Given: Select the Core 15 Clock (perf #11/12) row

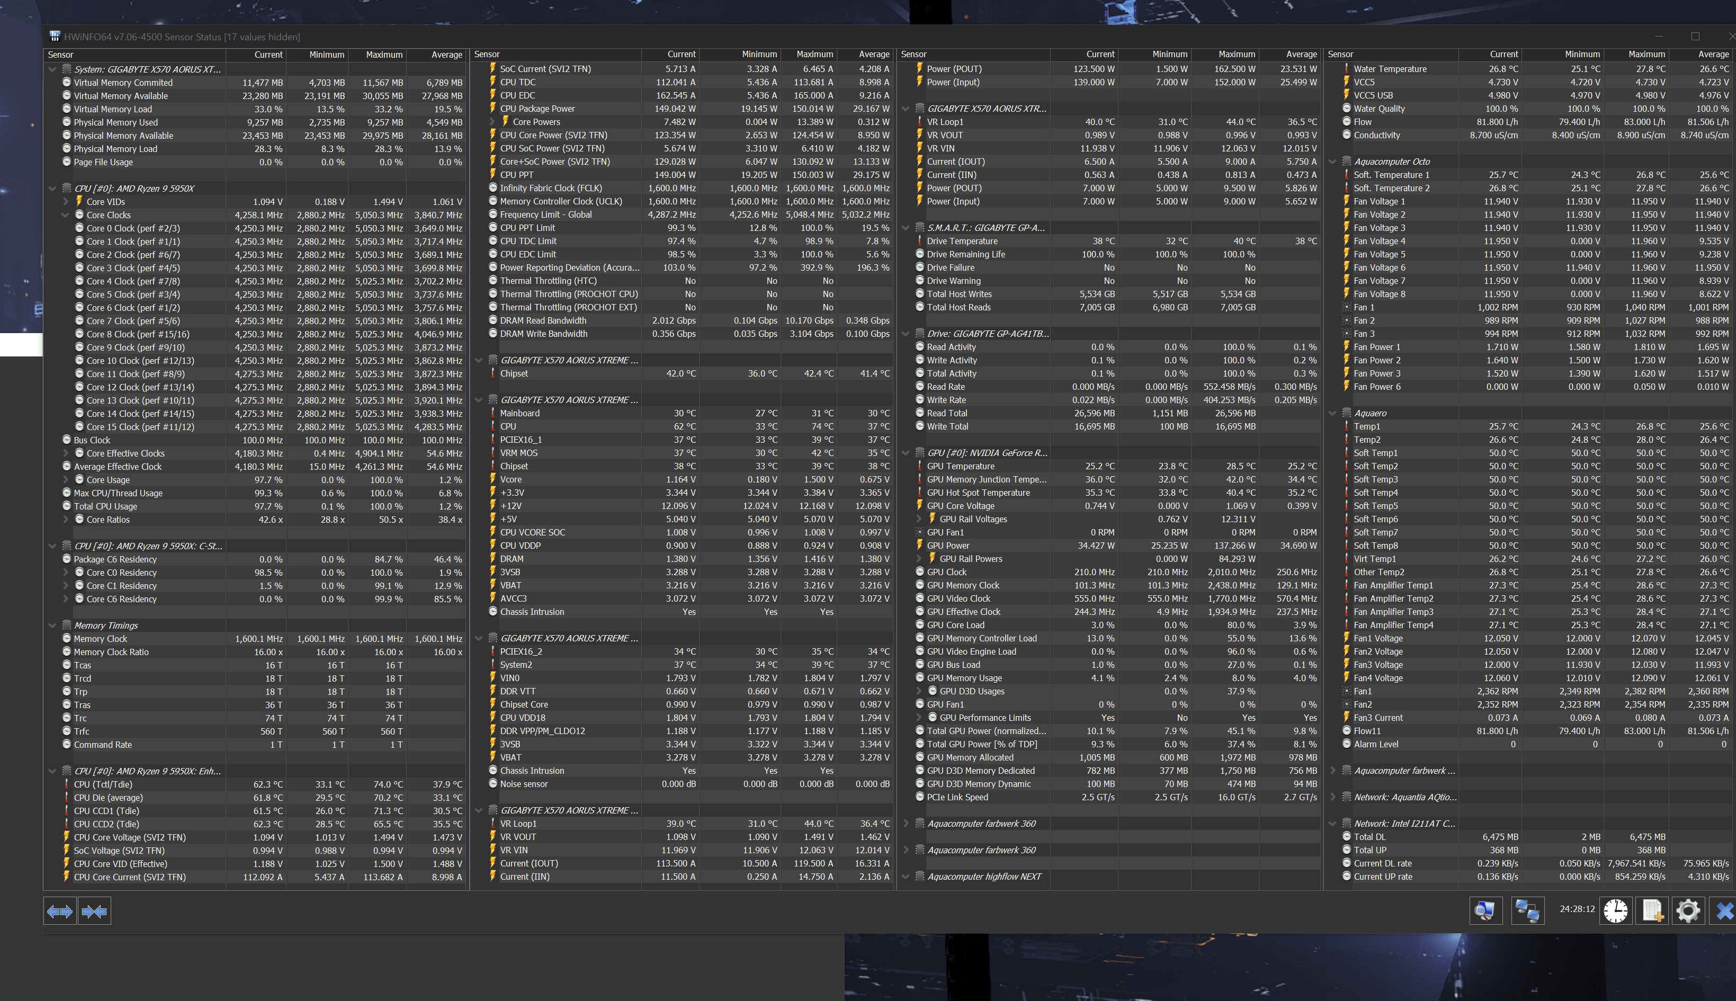Looking at the screenshot, I should (x=254, y=427).
